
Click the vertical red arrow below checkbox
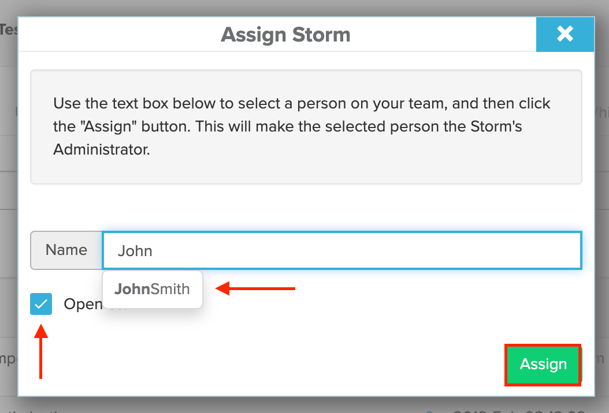[41, 351]
